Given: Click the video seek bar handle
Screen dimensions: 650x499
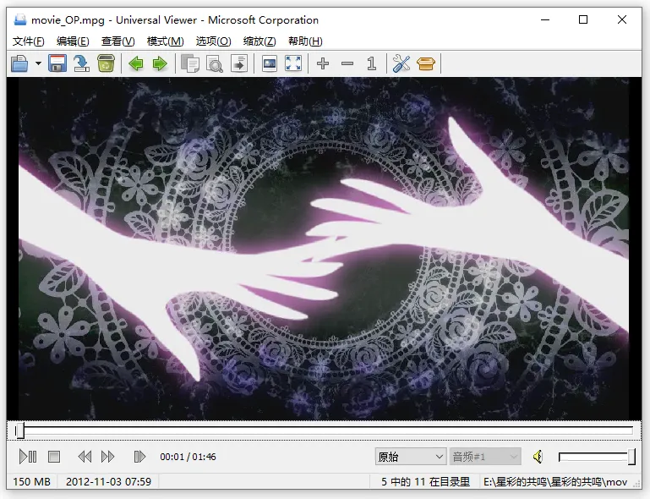Looking at the screenshot, I should click(x=19, y=431).
